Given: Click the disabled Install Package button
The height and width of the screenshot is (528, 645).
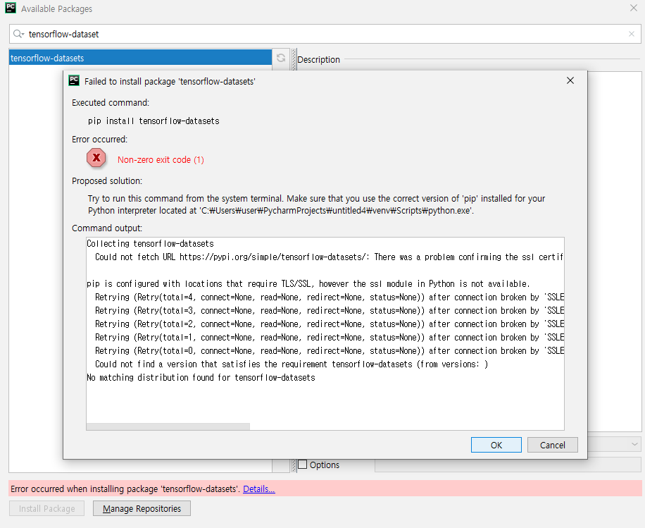Looking at the screenshot, I should [x=47, y=509].
